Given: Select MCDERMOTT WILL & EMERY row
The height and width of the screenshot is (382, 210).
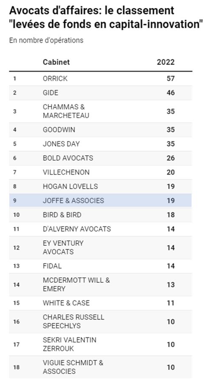Looking at the screenshot, I should 100,284.
